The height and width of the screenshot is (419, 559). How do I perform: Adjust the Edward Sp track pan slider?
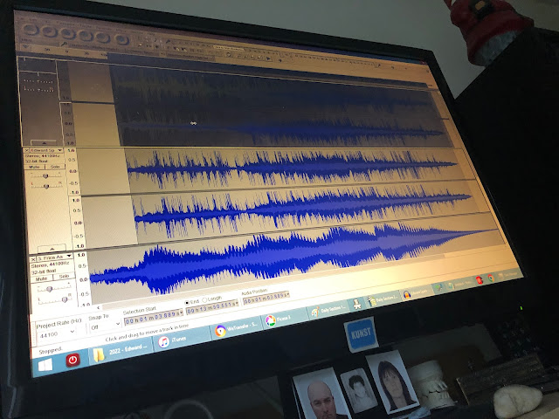point(46,186)
